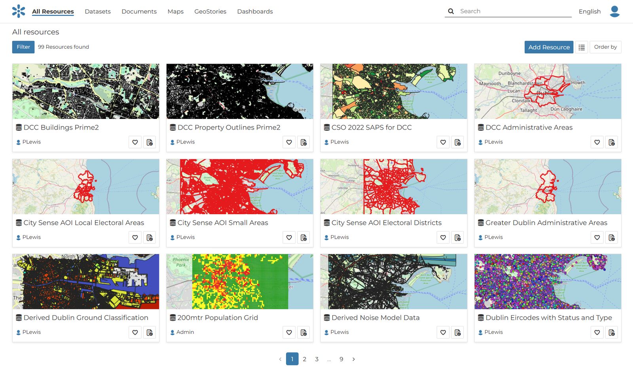
Task: Favorite CSO 2022 SAPS for DCC
Action: [x=443, y=142]
